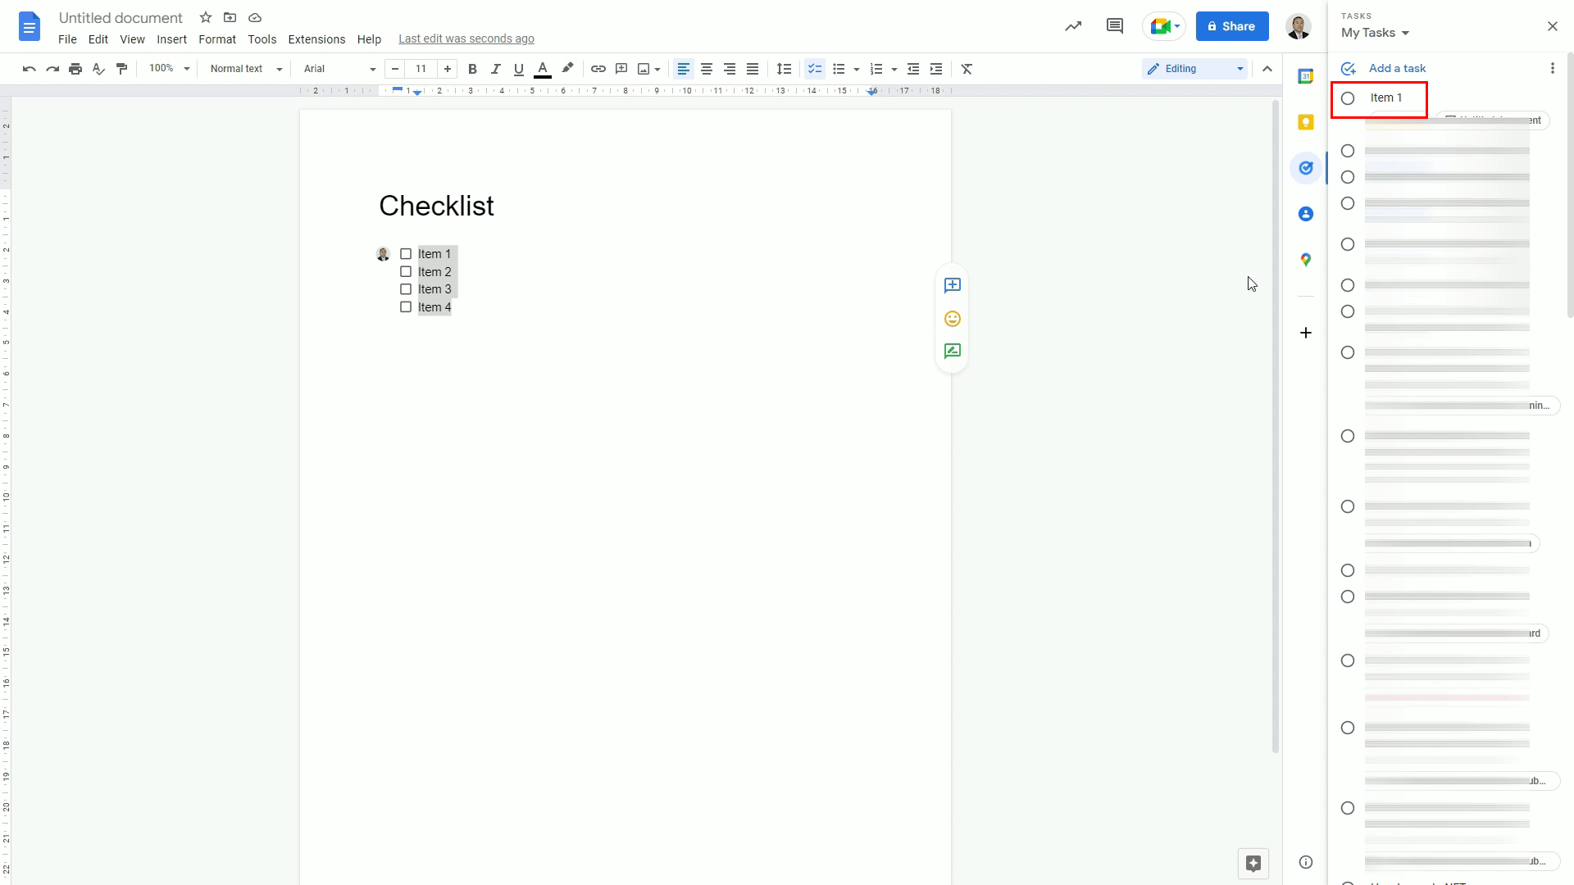Click the Share button
The height and width of the screenshot is (885, 1574).
click(x=1231, y=25)
